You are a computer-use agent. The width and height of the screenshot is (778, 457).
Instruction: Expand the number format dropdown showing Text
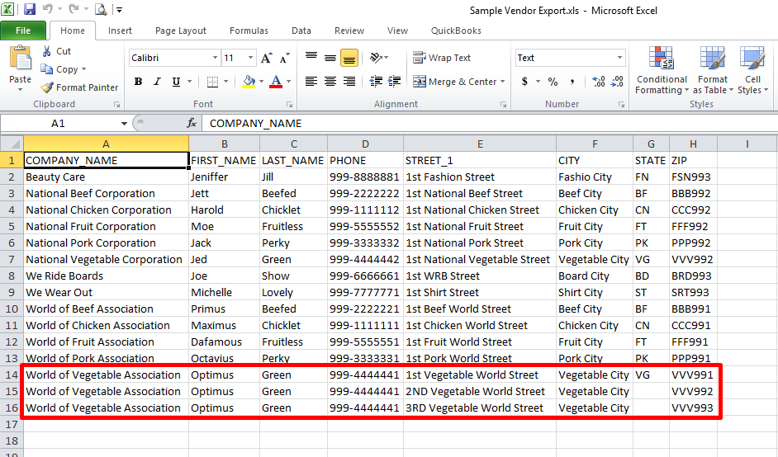[x=619, y=58]
